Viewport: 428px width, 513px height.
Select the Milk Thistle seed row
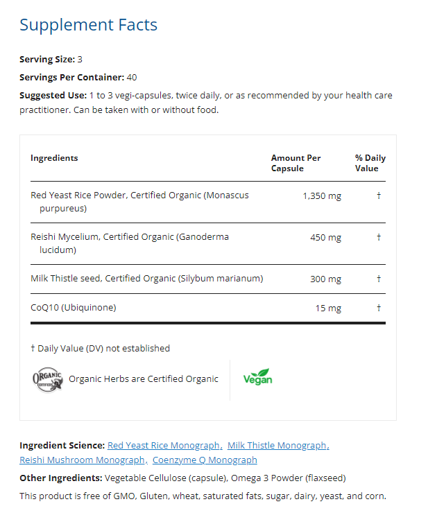coord(146,279)
